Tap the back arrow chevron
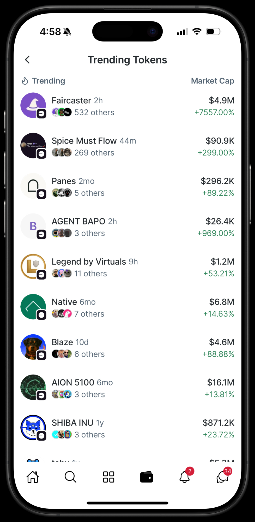This screenshot has height=522, width=255. tap(27, 60)
